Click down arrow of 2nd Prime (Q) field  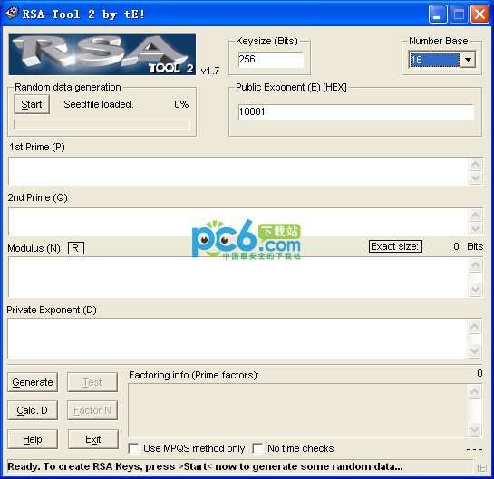pyautogui.click(x=475, y=228)
